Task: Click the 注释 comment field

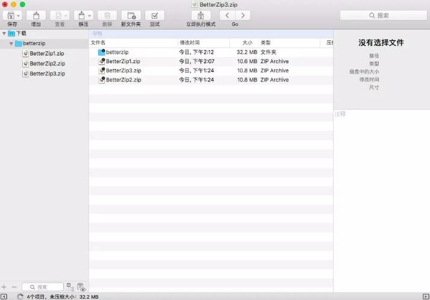Action: tap(381, 200)
